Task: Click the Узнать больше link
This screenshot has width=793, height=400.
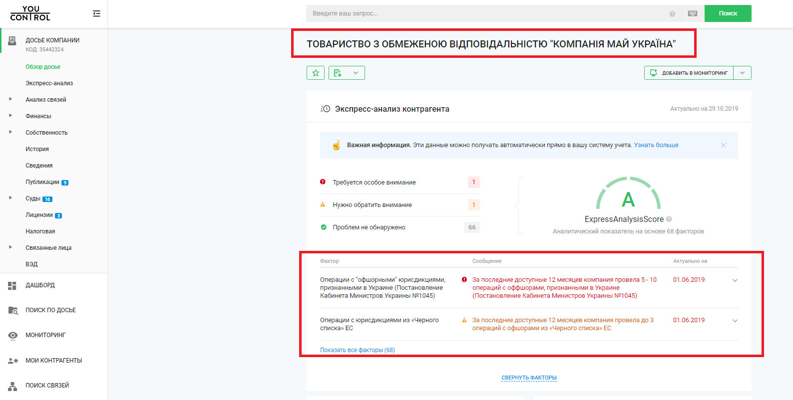Action: coord(656,145)
